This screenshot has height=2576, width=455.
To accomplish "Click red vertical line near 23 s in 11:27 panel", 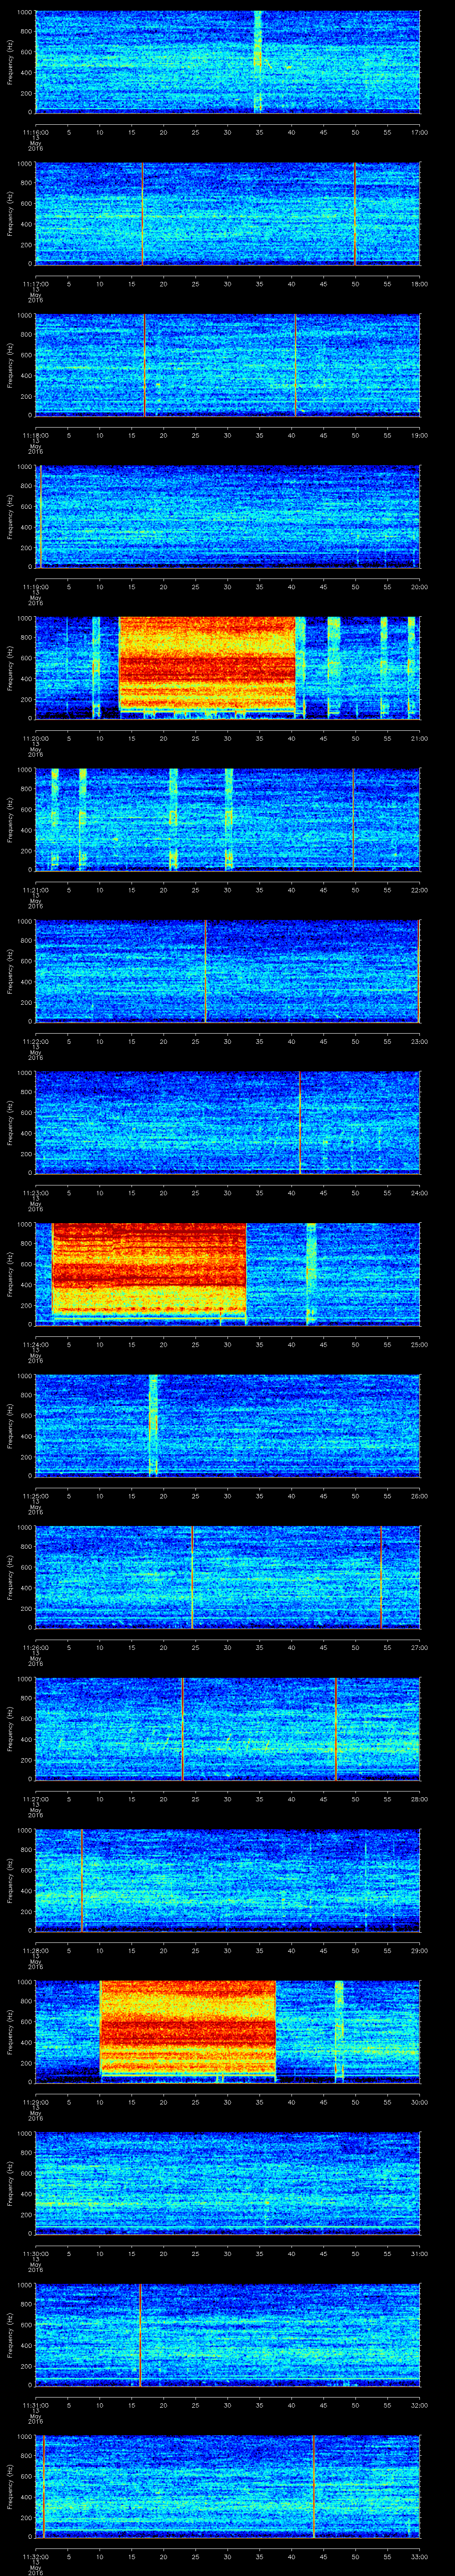I will pos(183,1728).
